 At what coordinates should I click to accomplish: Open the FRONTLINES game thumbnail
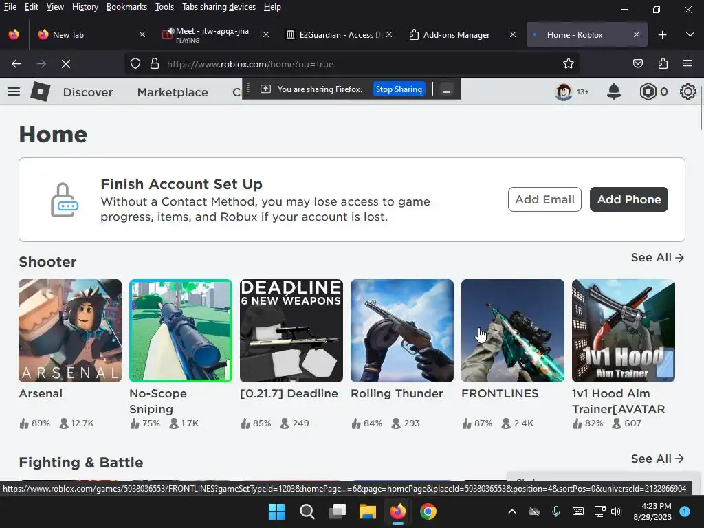(x=513, y=331)
